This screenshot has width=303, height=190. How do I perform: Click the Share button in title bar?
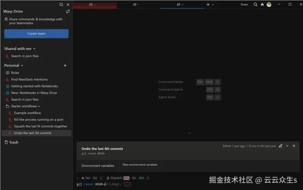point(244,4)
